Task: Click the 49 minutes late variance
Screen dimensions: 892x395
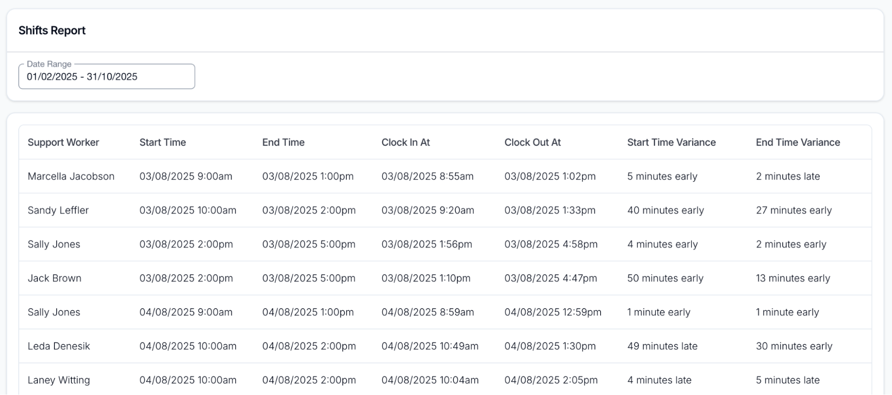Action: [662, 346]
